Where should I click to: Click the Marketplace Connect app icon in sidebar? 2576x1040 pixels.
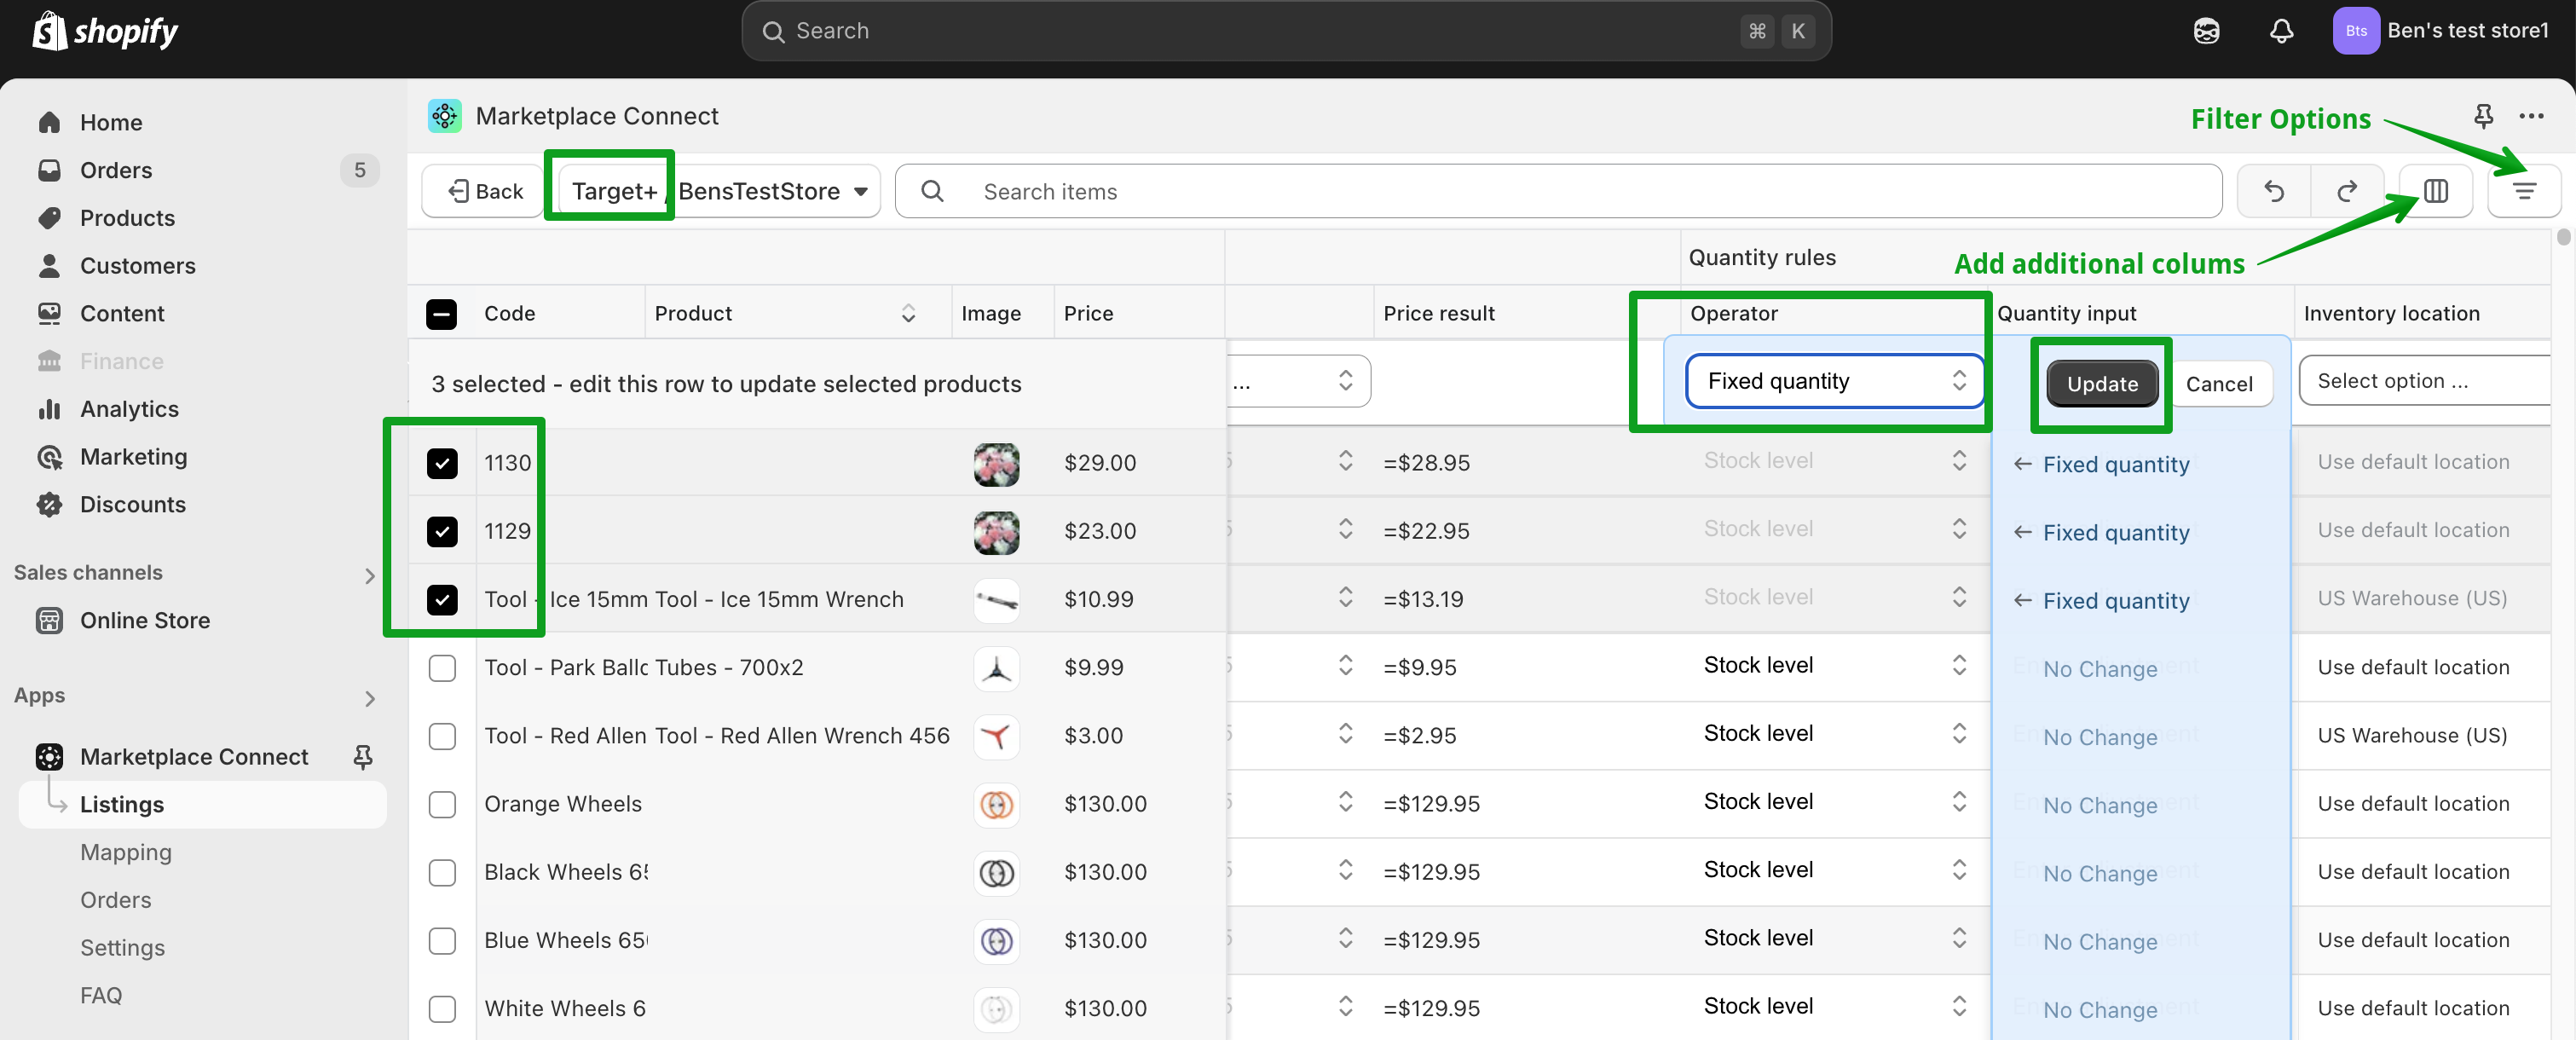tap(49, 757)
